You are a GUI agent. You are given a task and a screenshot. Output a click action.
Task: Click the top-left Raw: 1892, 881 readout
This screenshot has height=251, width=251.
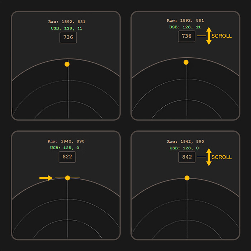[67, 22]
